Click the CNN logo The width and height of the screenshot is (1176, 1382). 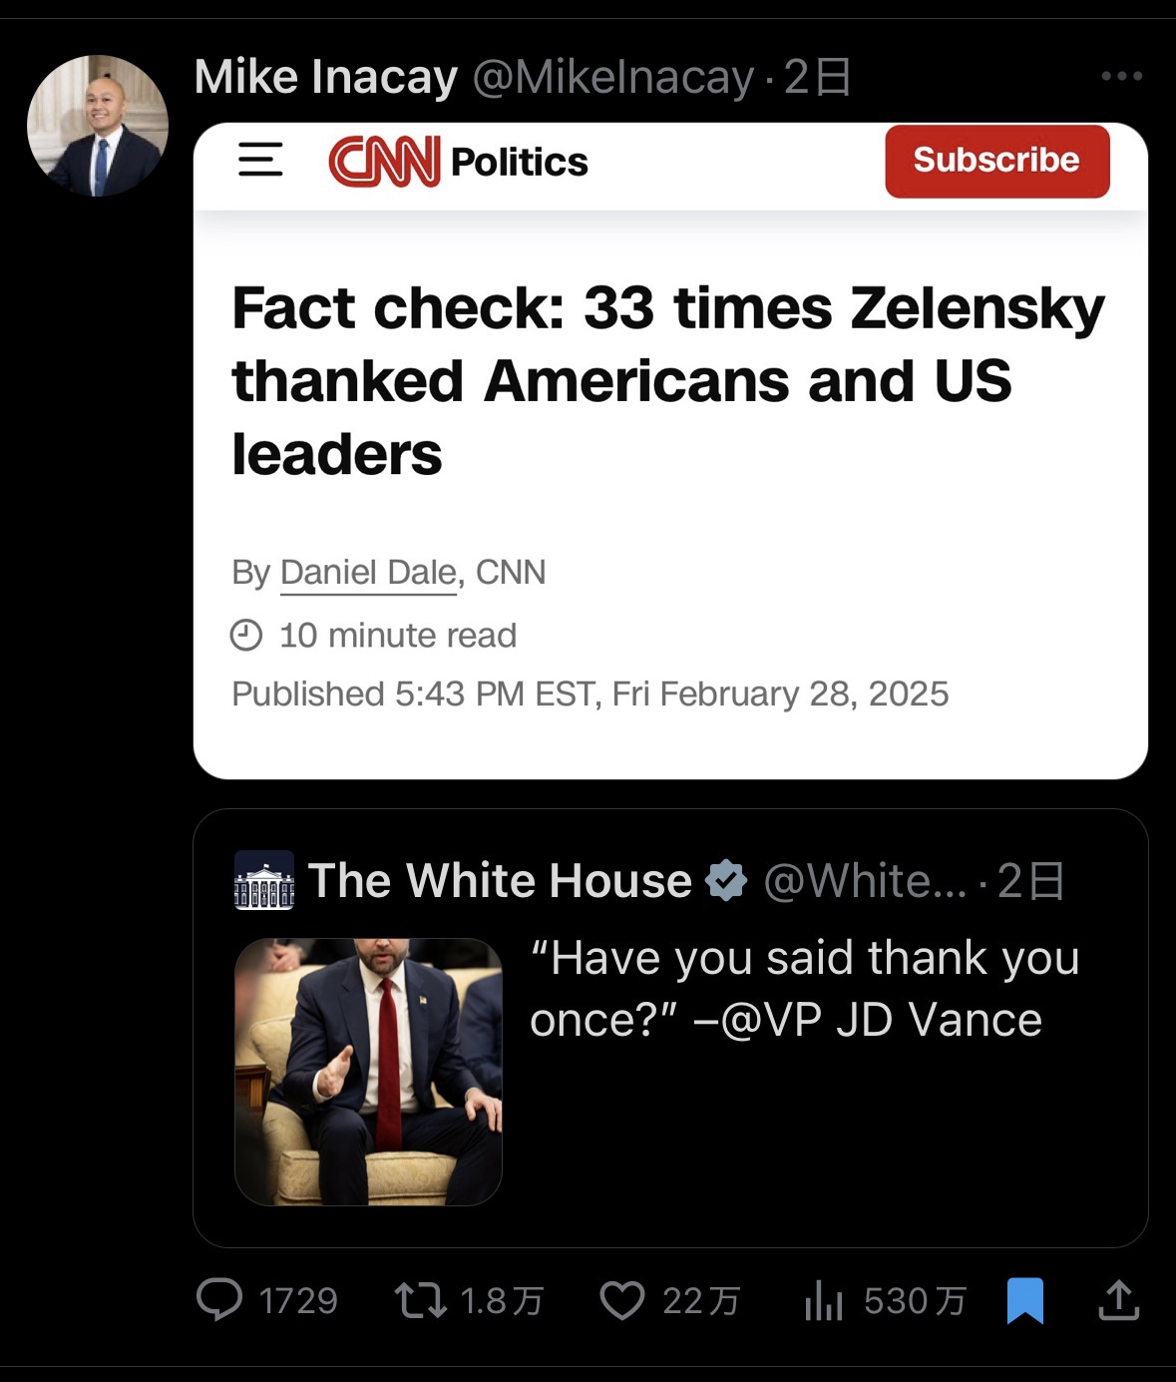pos(384,162)
